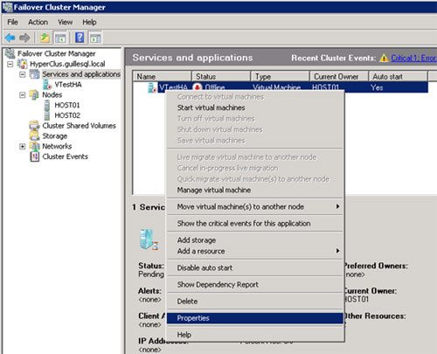Click the Cluster Shared Volumes icon

pyautogui.click(x=34, y=126)
